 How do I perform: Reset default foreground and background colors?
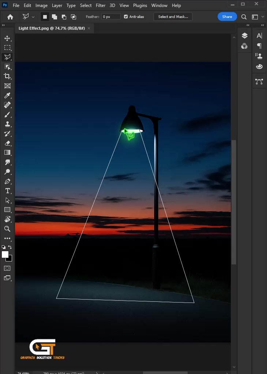pos(4,247)
